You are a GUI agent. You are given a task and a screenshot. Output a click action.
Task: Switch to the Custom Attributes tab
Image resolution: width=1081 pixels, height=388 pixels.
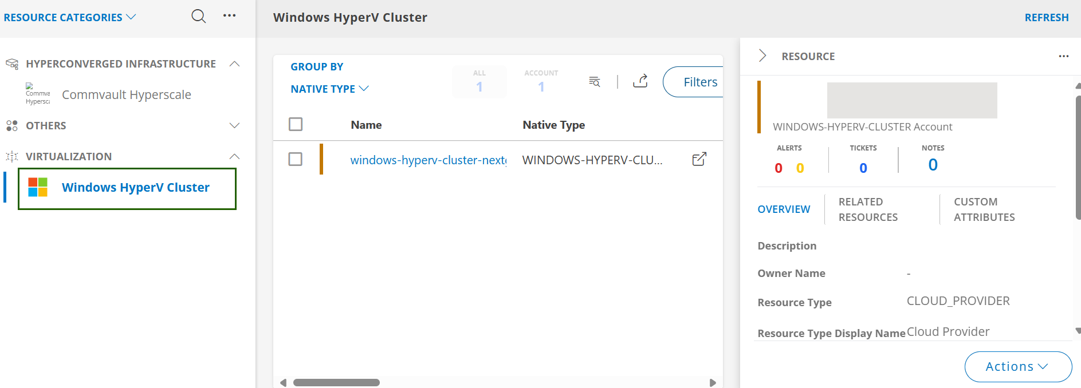pyautogui.click(x=984, y=209)
